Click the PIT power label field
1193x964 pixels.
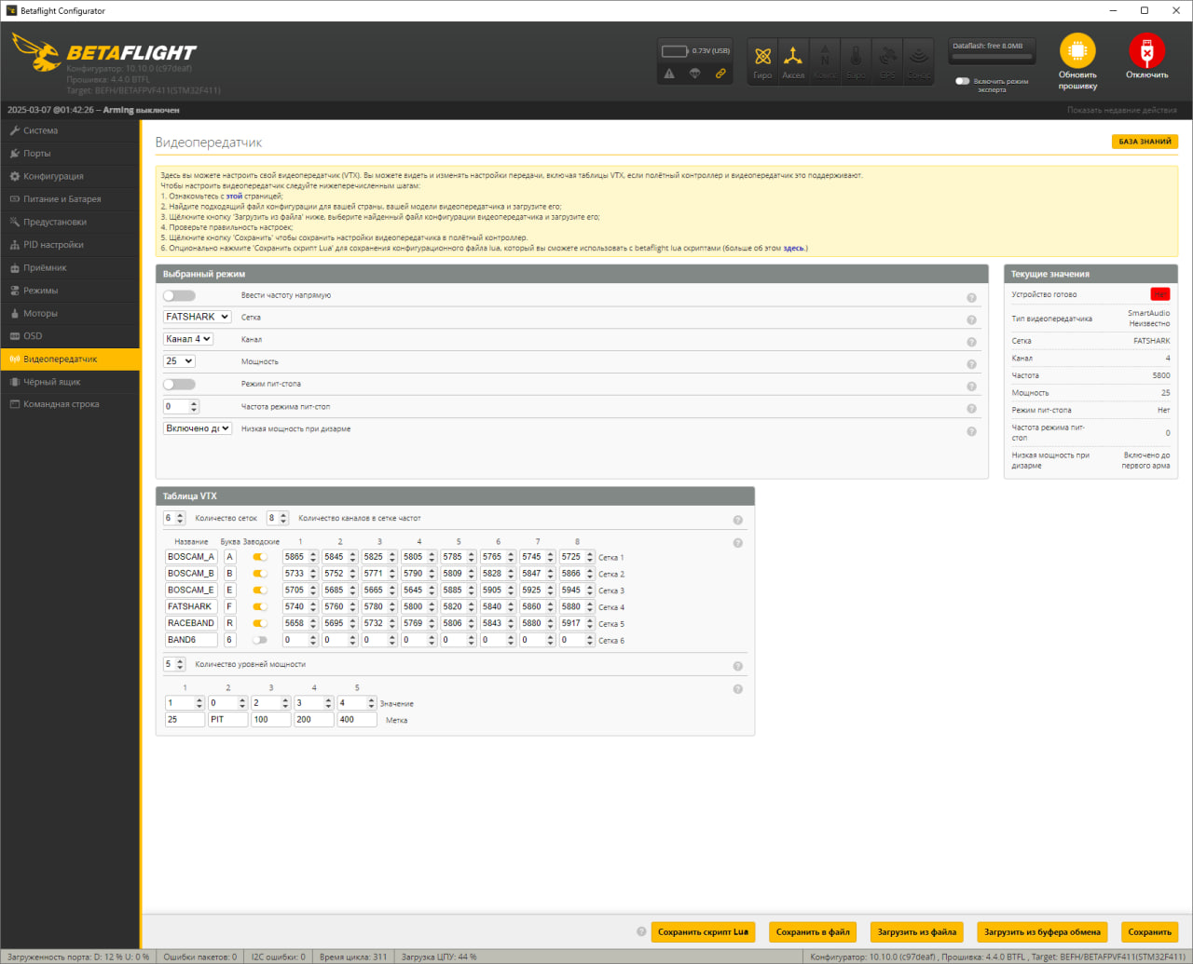coord(227,720)
